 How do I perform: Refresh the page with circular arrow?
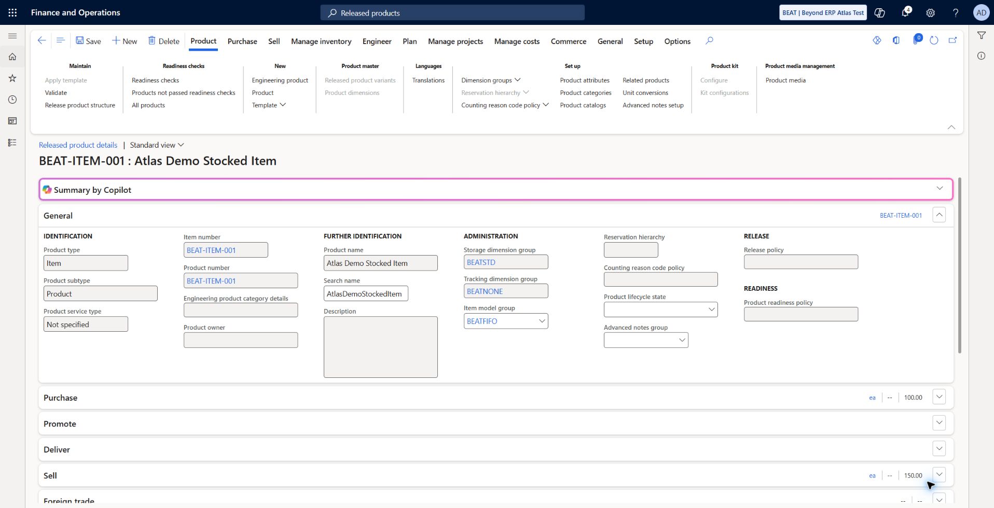934,40
